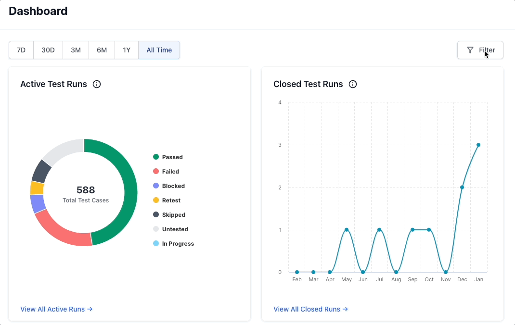Image resolution: width=515 pixels, height=325 pixels.
Task: Click the info icon beside Active Test Runs
Action: [x=97, y=84]
